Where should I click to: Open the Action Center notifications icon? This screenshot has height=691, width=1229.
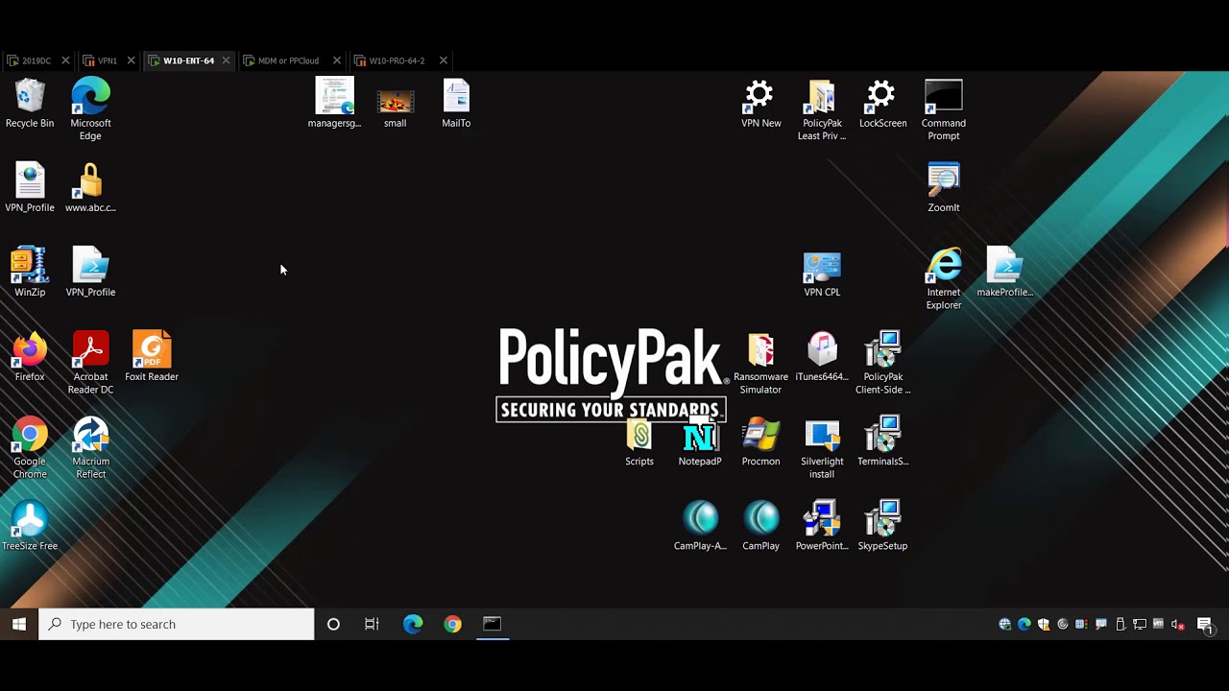click(x=1205, y=624)
